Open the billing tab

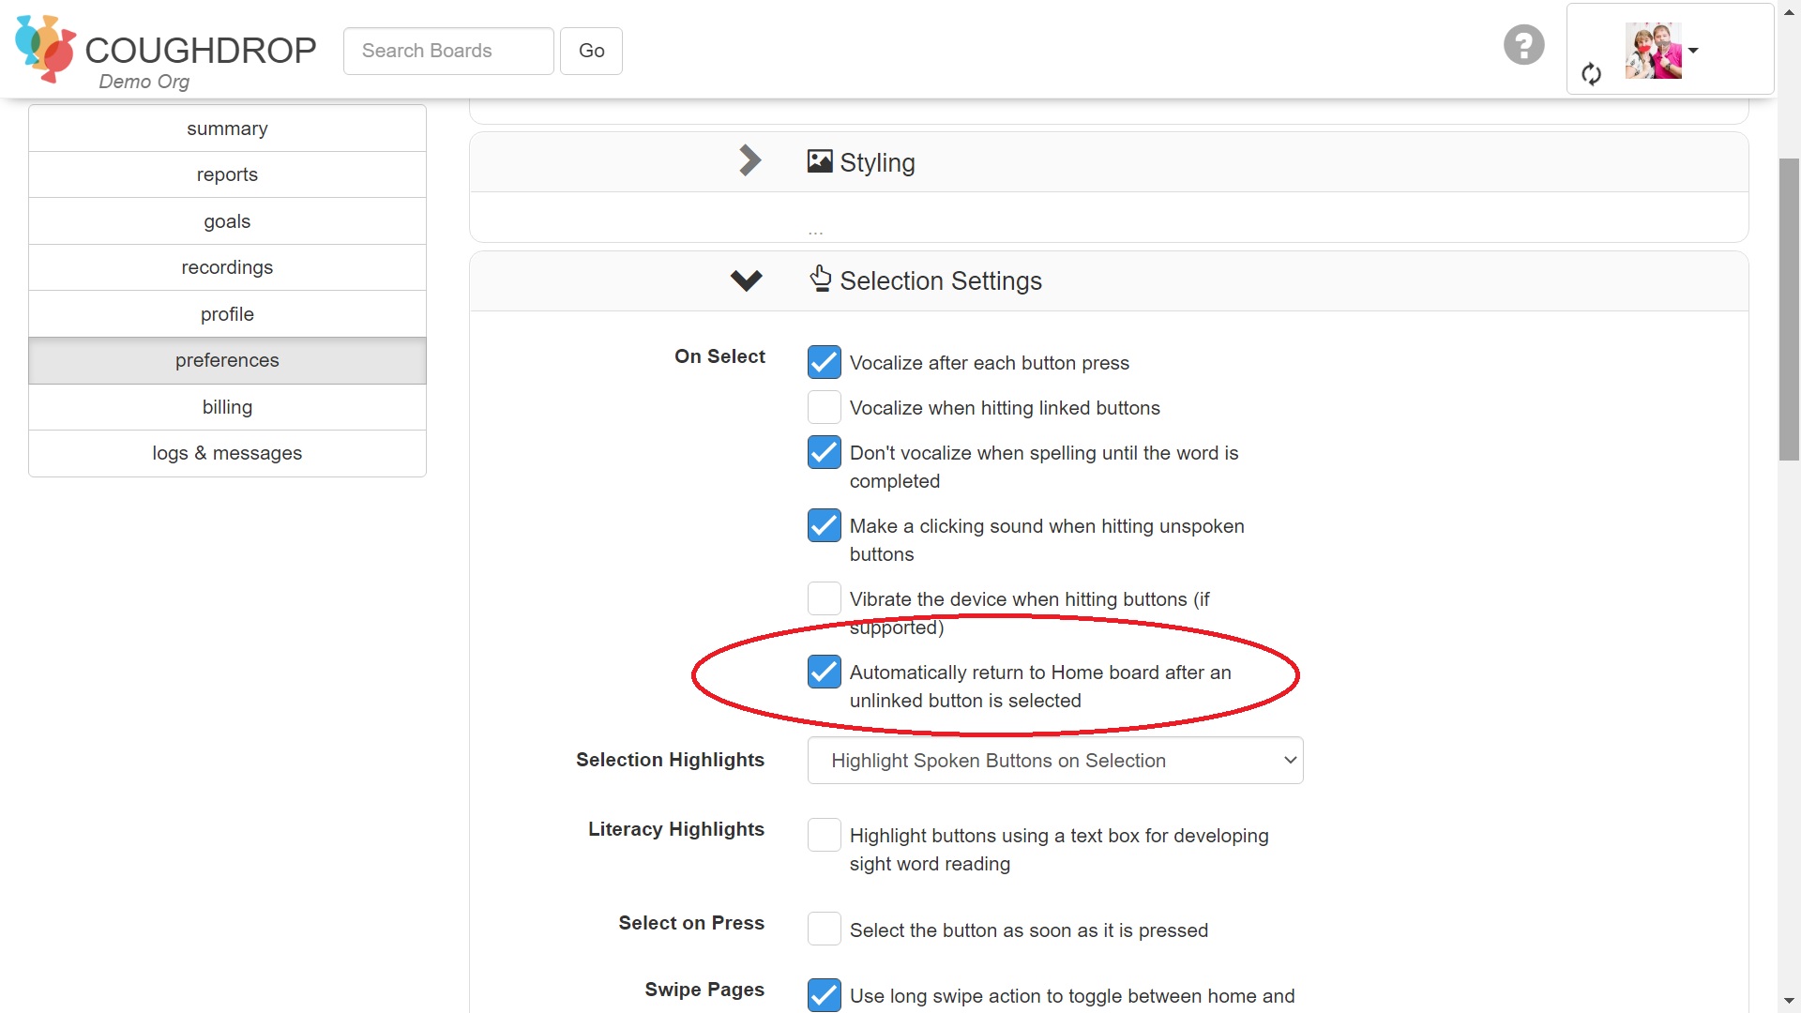[x=227, y=407]
